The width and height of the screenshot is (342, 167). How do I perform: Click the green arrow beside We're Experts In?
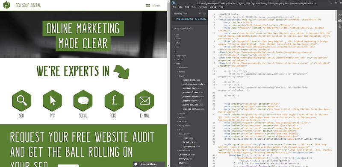121,72
